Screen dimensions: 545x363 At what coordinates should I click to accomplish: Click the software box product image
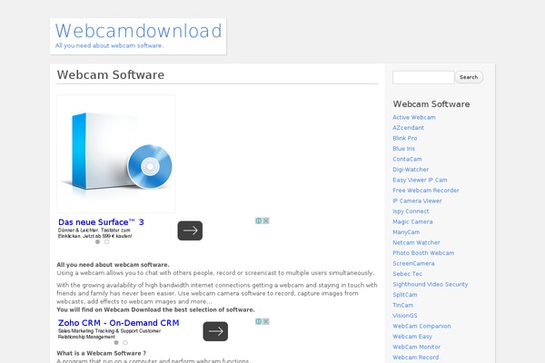116,153
